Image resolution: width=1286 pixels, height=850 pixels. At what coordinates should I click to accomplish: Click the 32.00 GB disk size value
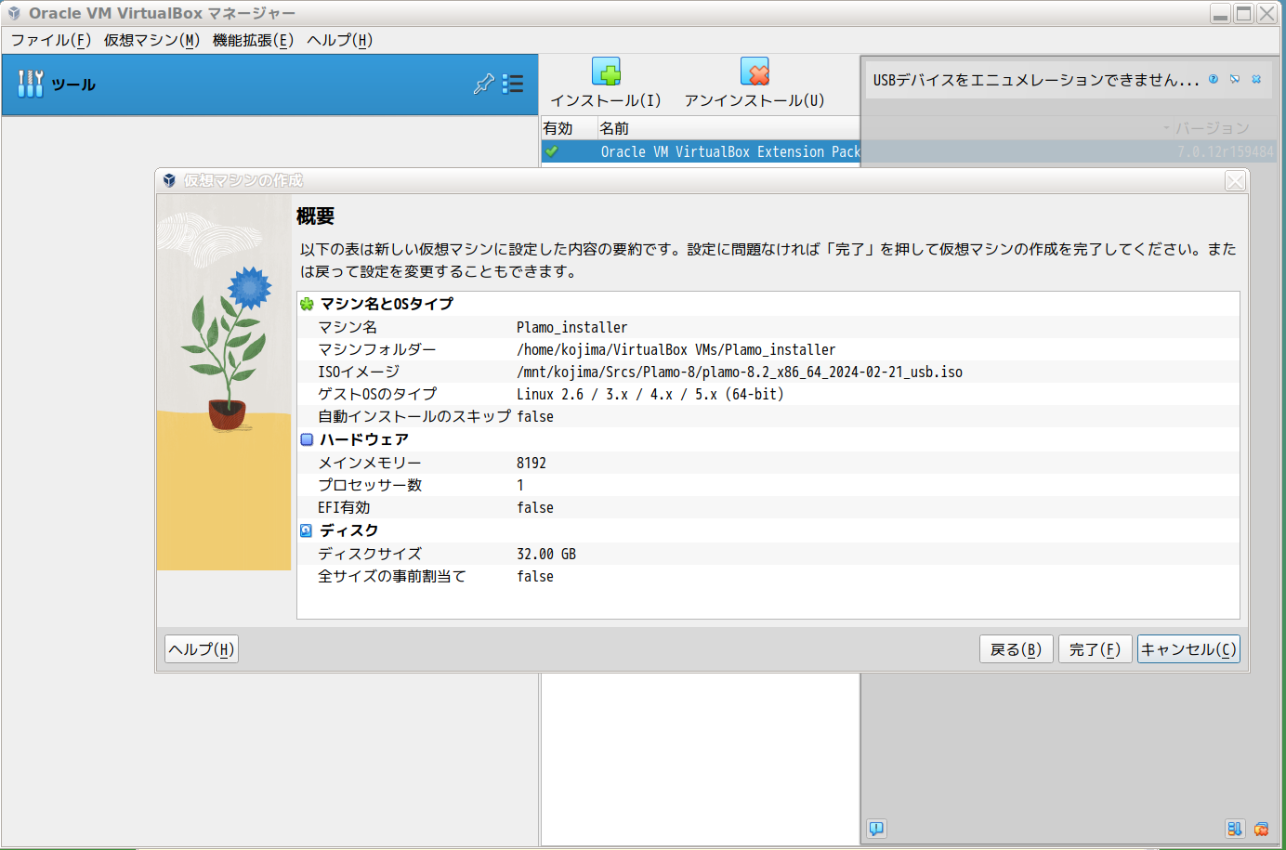click(x=546, y=554)
